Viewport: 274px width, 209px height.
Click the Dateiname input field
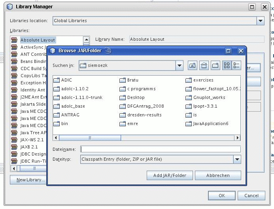(x=161, y=149)
